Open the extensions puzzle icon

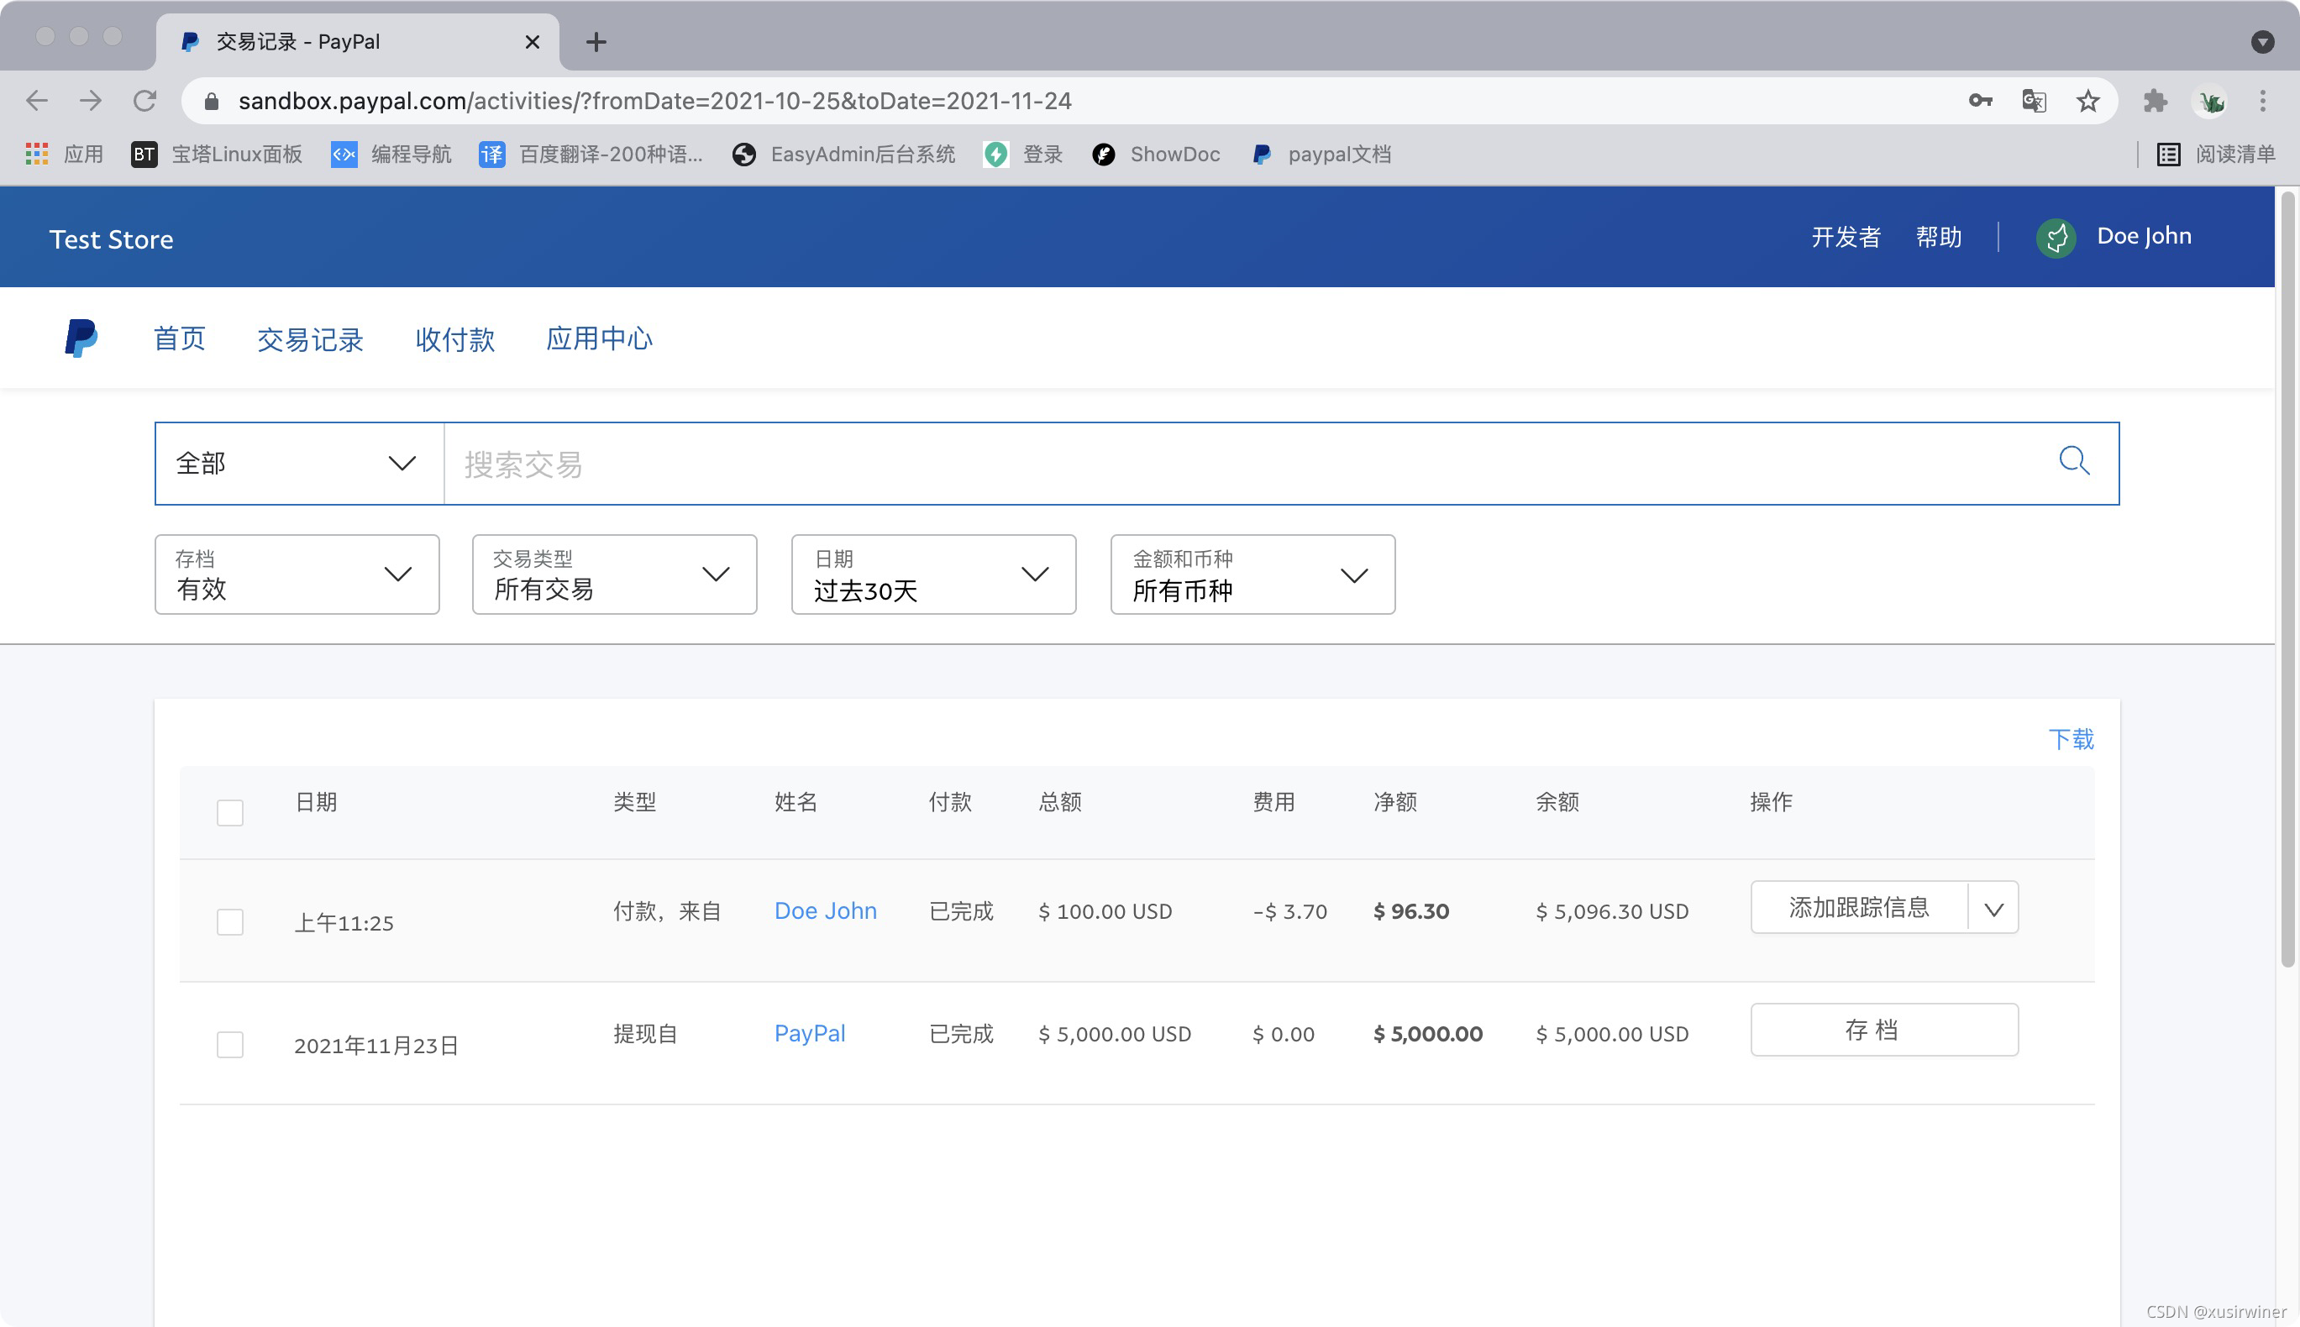[x=2155, y=100]
